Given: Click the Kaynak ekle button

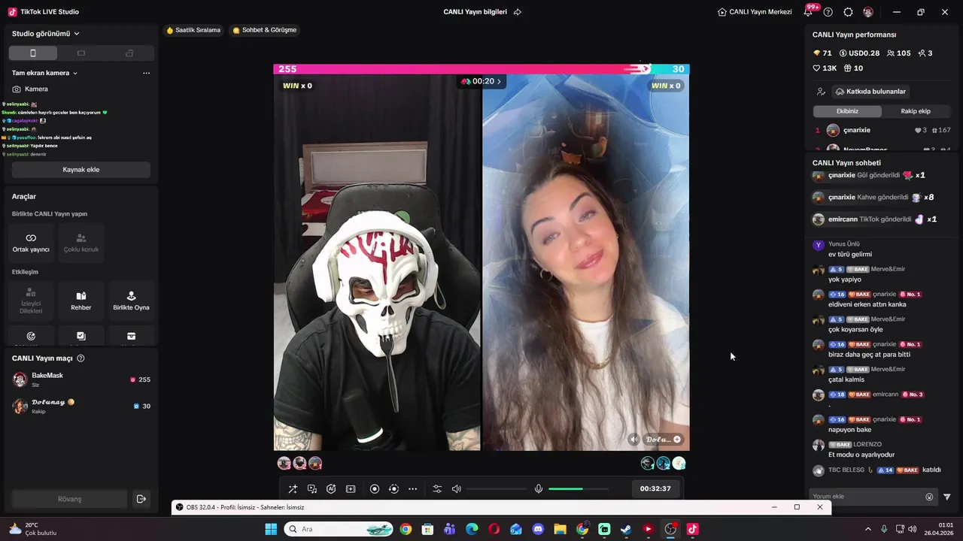Looking at the screenshot, I should 81,170.
